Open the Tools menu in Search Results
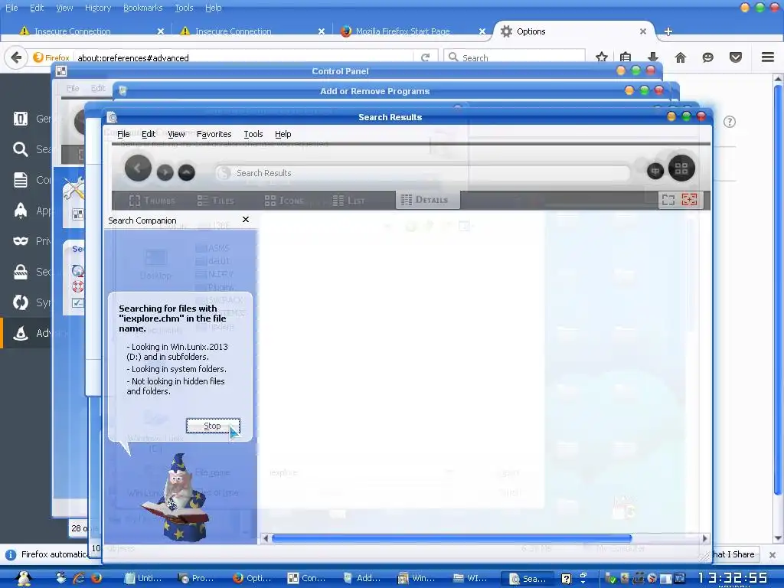The width and height of the screenshot is (784, 588). (x=253, y=134)
